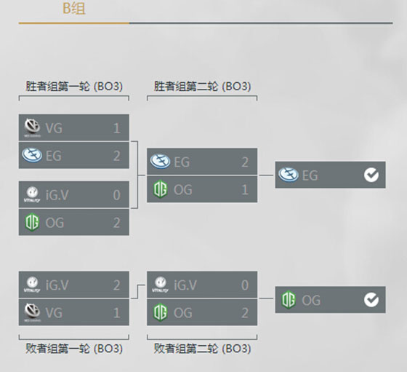Click EG logo in winners round one
Image resolution: width=407 pixels, height=372 pixels.
(32, 155)
